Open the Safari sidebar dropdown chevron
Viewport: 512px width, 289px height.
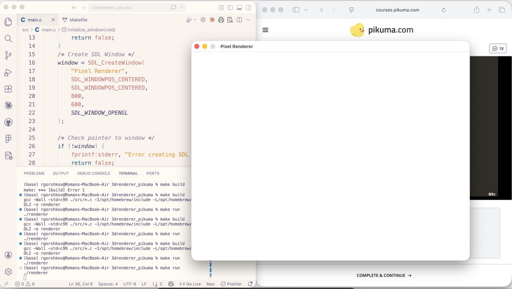point(306,10)
